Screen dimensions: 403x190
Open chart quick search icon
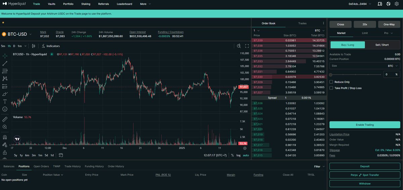[x=239, y=46]
